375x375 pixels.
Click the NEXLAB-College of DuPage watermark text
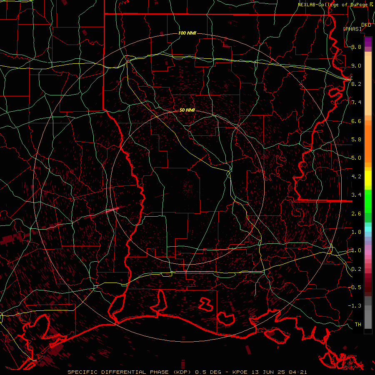coord(332,5)
